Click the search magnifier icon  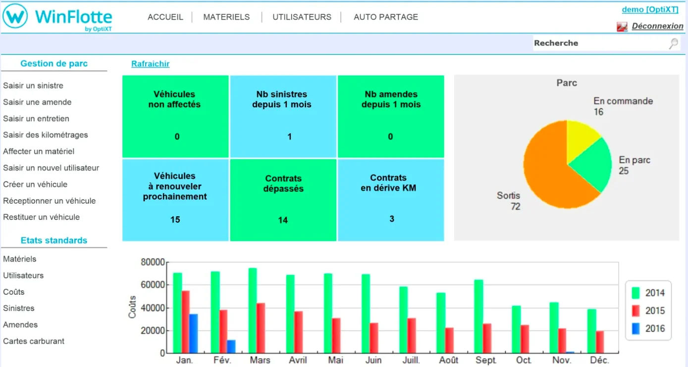[x=674, y=44]
